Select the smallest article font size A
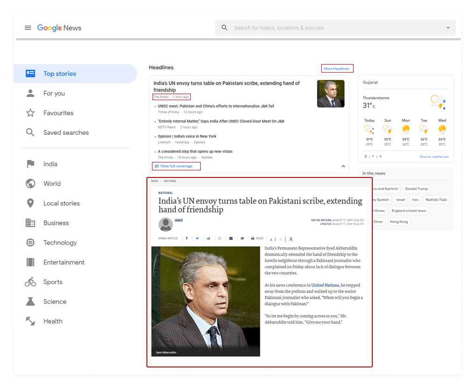The width and height of the screenshot is (471, 389). (x=271, y=240)
